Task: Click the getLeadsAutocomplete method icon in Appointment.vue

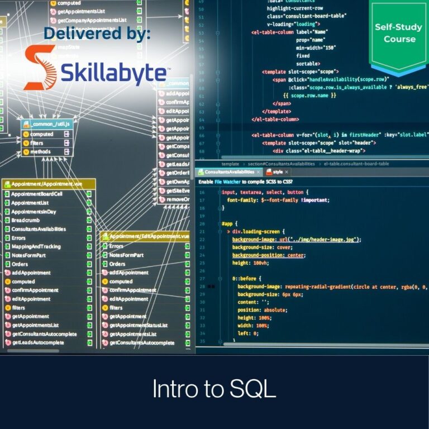Action: tap(8, 342)
